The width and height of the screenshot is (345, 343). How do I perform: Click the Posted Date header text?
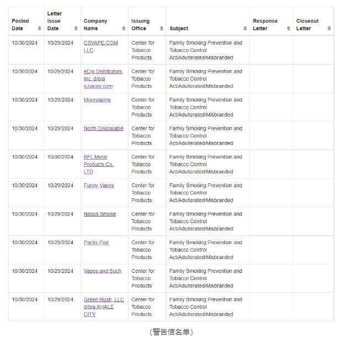tap(20, 25)
